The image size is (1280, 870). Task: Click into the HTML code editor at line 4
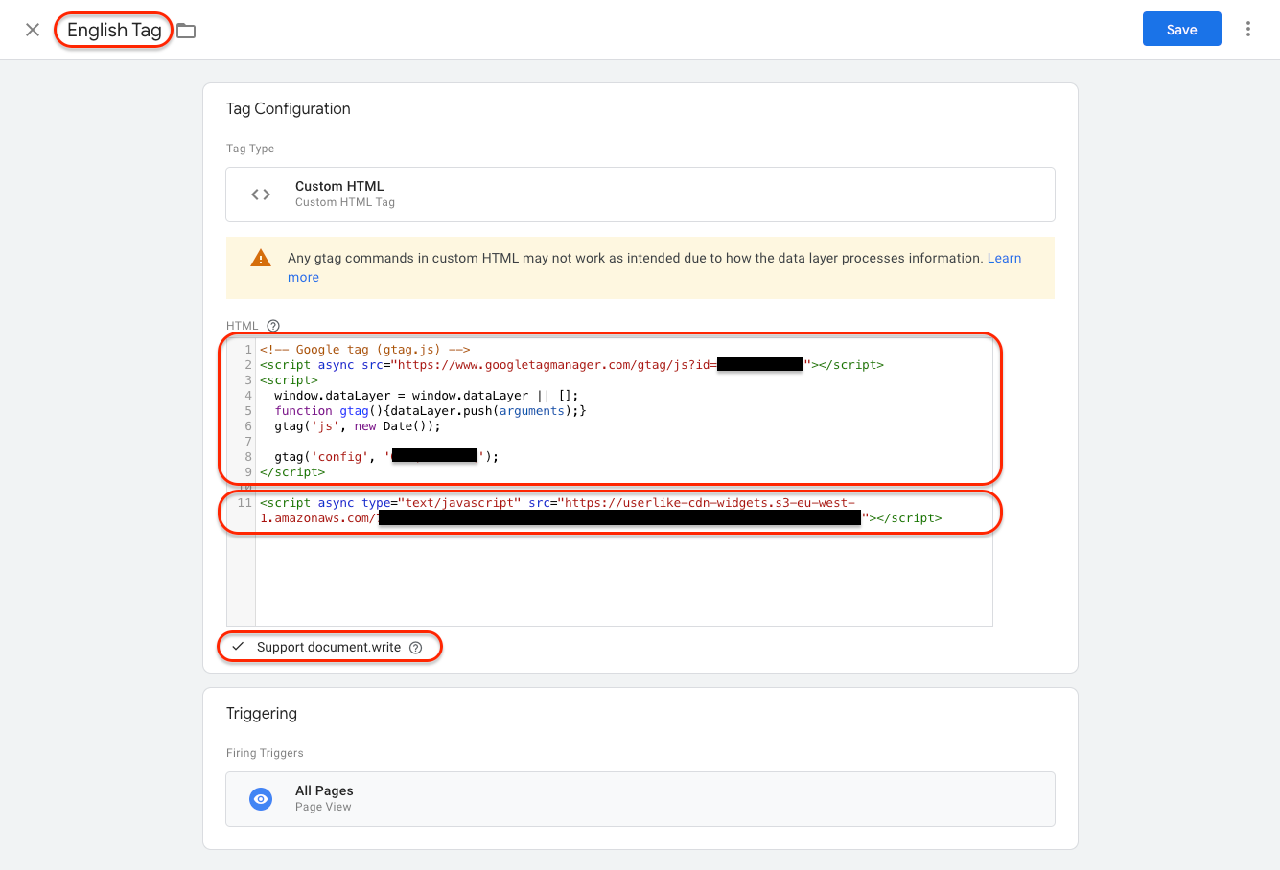click(427, 396)
